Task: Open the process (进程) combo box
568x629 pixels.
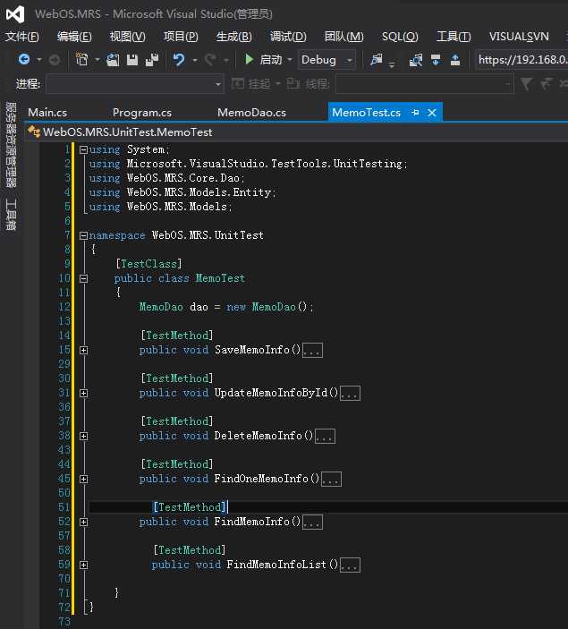Action: point(135,84)
